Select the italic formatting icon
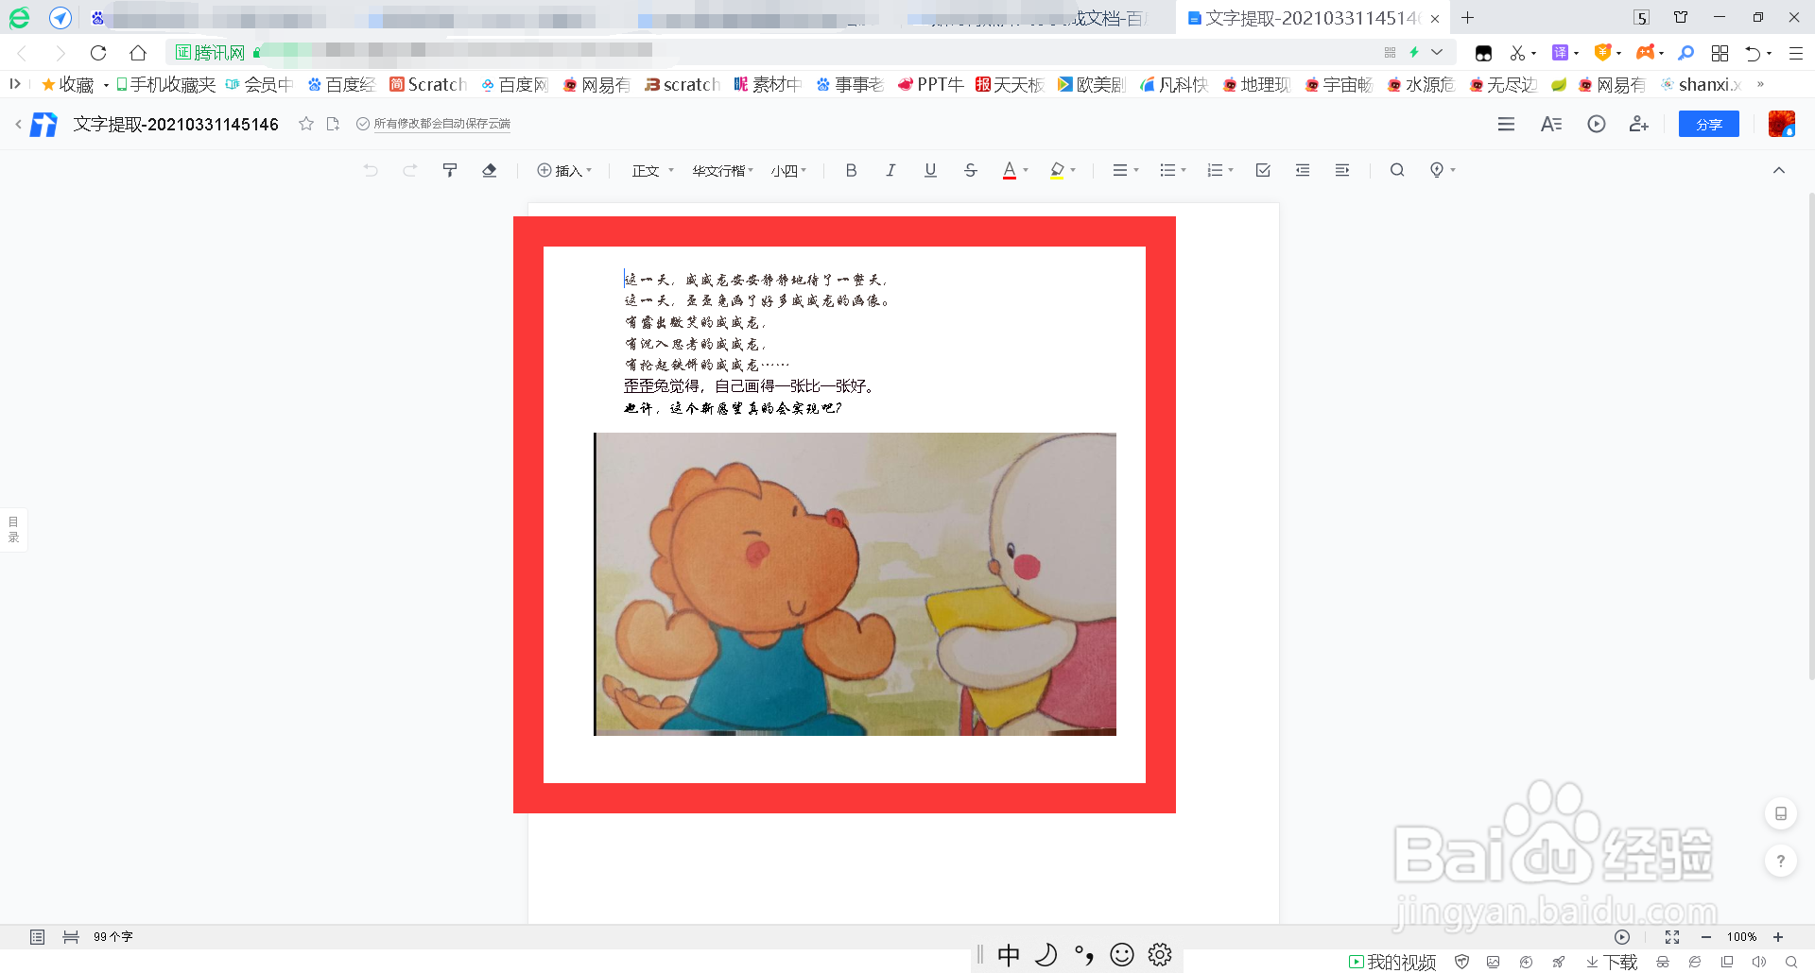 pyautogui.click(x=890, y=170)
